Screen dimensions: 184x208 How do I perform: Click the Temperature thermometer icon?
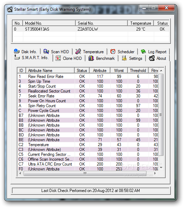point(78,51)
